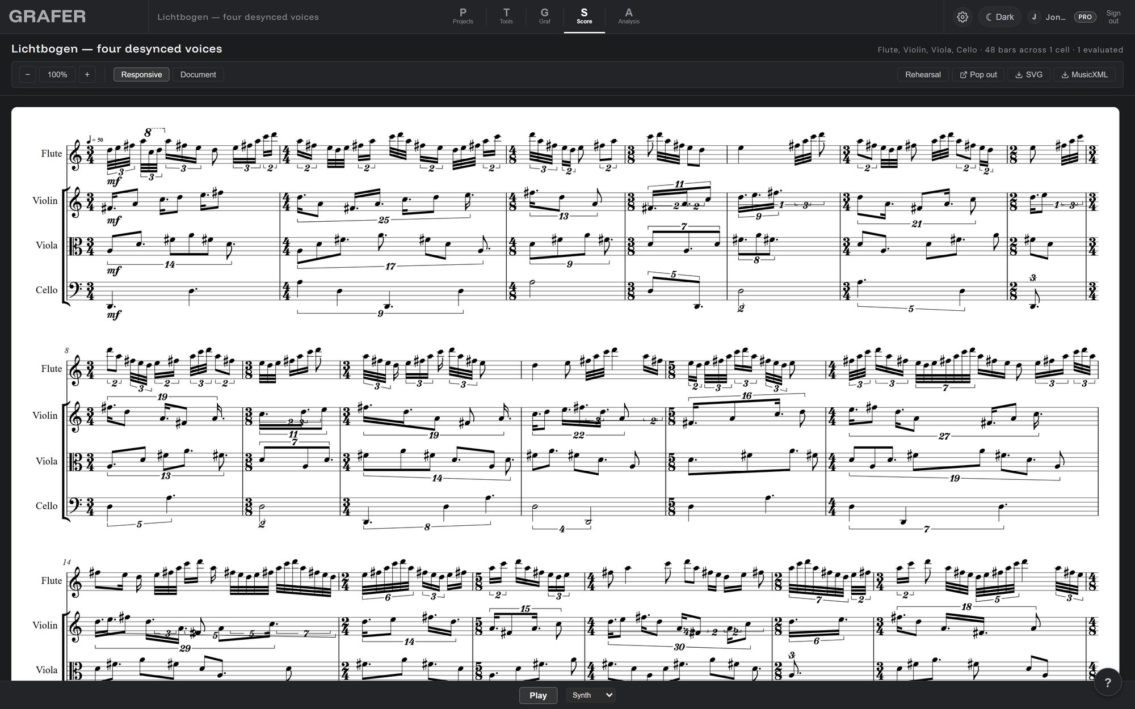Viewport: 1135px width, 709px height.
Task: Click the project title in the header
Action: (238, 17)
